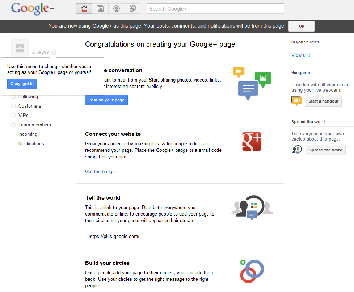Viewport: 354px width, 292px height.
Task: Click the page profile picture placeholder
Action: tap(20, 48)
